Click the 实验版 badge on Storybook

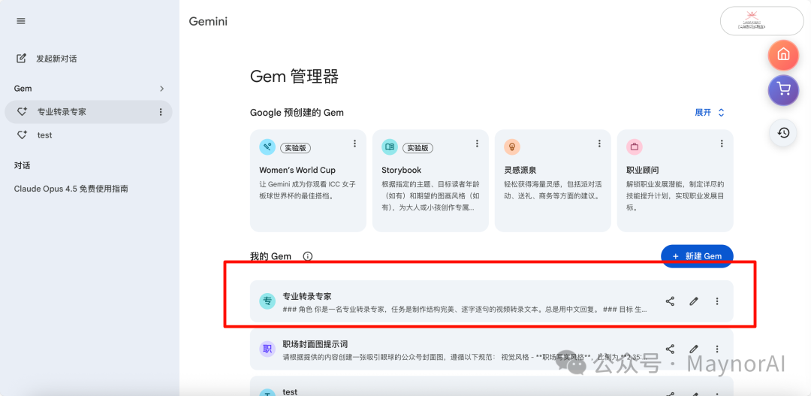(x=418, y=147)
